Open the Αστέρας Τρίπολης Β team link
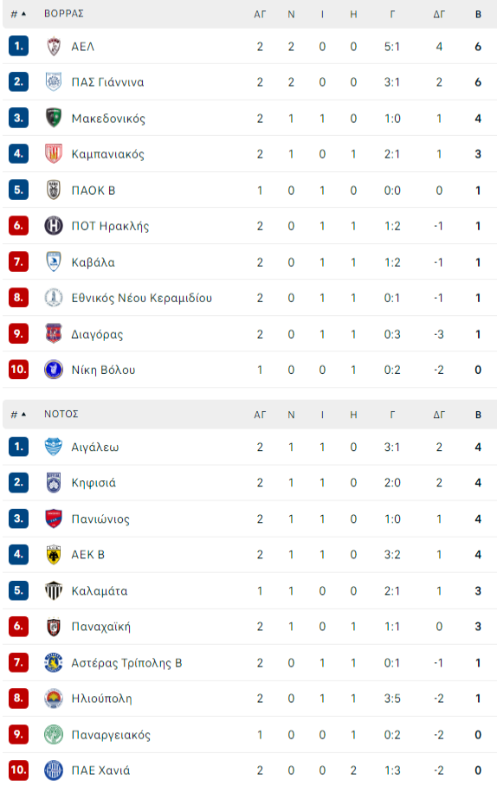 pos(126,663)
